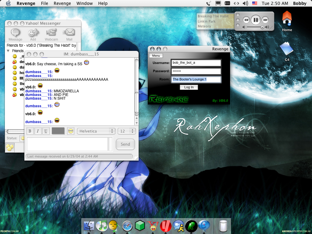Click the IM conversation scrollbar thumb
Screen dimensions: 312x234
(136, 104)
